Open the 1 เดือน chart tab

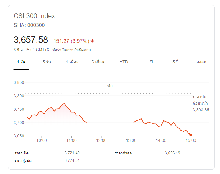pos(72,62)
